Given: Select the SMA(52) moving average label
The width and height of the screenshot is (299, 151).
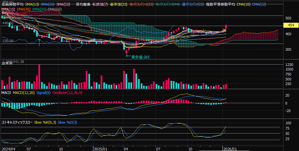Looking at the screenshot, I should tap(62, 4).
